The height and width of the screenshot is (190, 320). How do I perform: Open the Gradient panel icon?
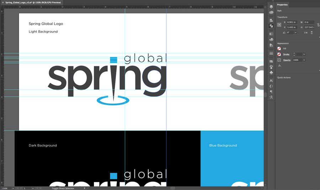click(271, 34)
